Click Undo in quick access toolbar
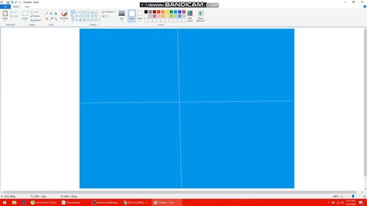Image resolution: width=367 pixels, height=206 pixels. (12, 2)
